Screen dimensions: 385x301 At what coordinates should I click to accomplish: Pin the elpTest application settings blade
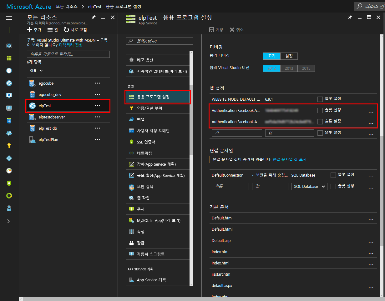(x=350, y=18)
